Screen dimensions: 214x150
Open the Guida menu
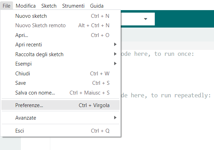tap(97, 6)
